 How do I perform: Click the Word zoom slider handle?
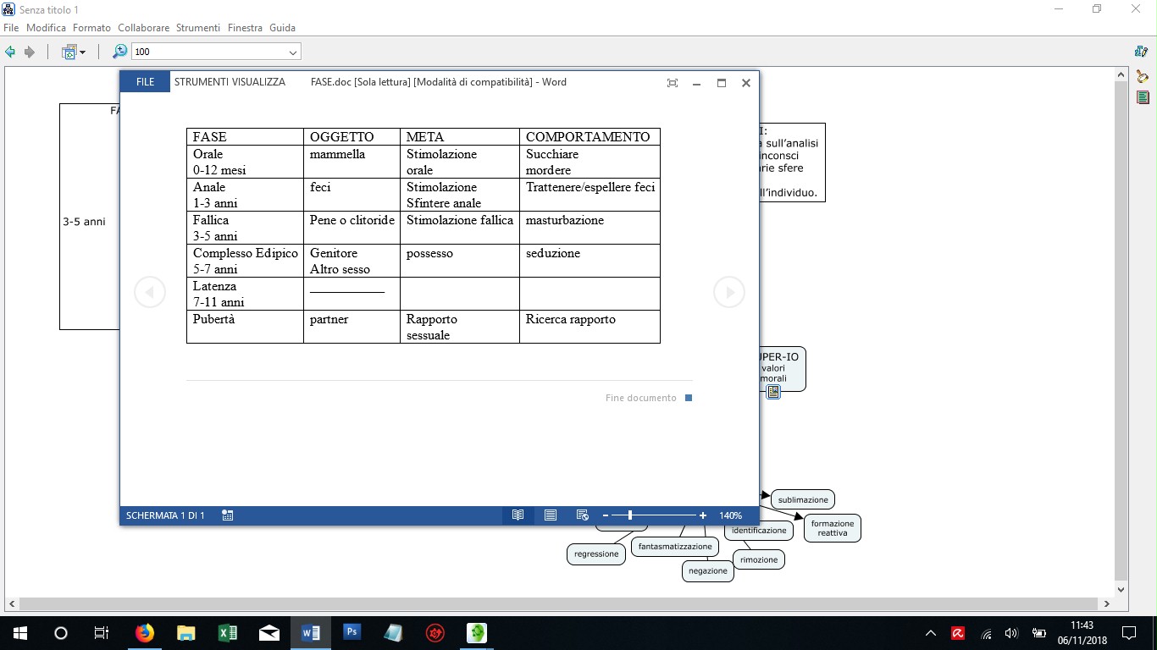pos(629,515)
